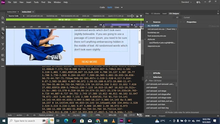
Task: Click the Open Documents icon in left toolbar
Action: coord(3,18)
